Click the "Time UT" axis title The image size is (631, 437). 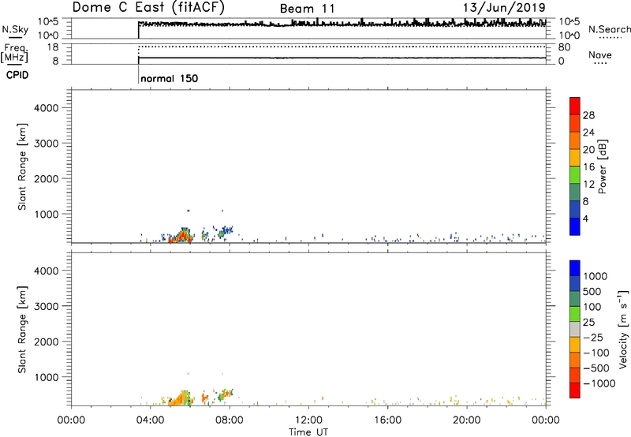click(x=308, y=432)
